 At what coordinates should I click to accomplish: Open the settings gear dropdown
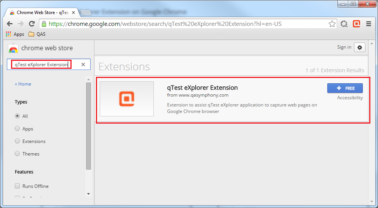coord(360,47)
